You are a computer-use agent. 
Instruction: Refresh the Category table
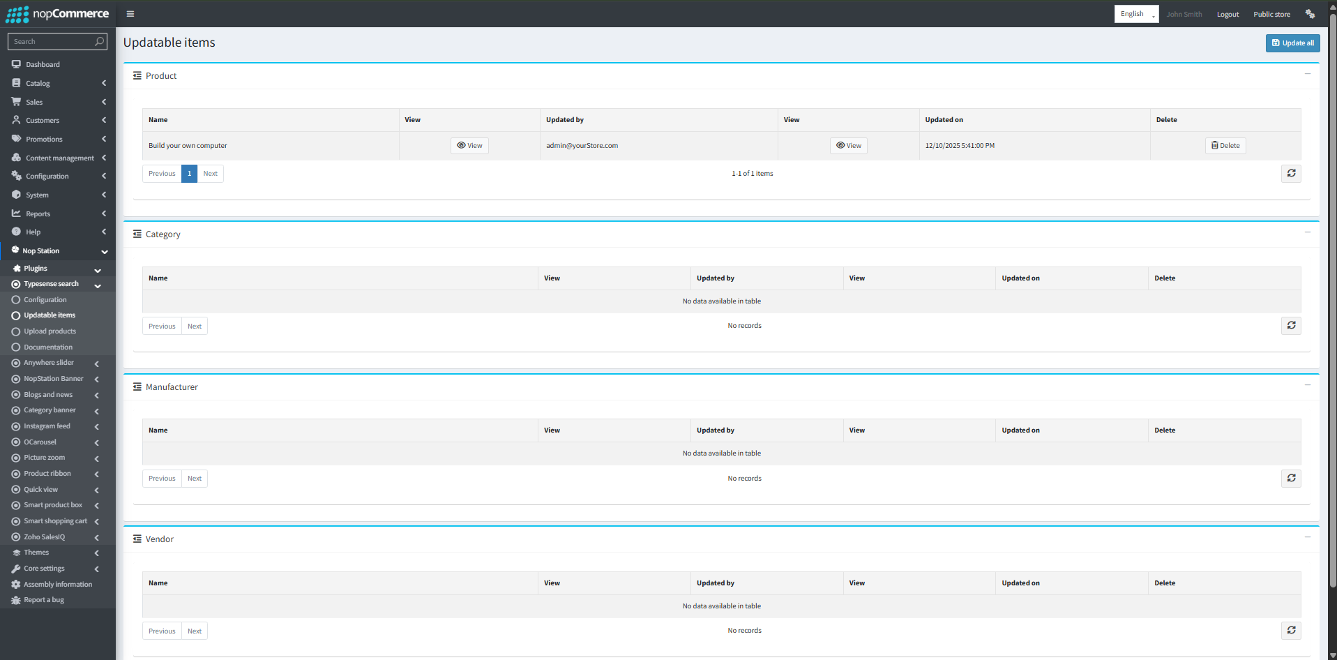click(x=1291, y=326)
